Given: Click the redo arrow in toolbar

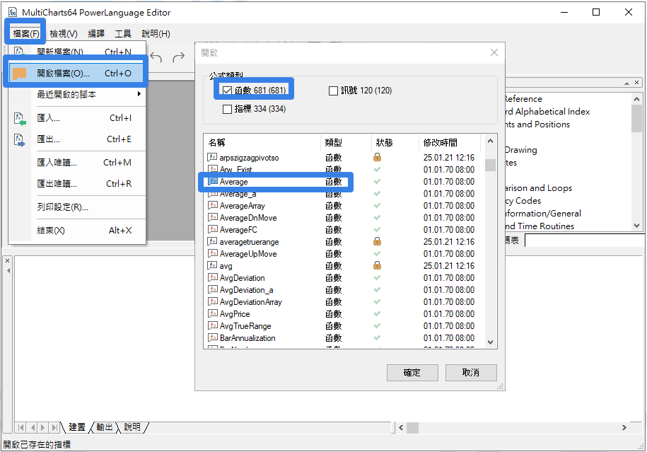Looking at the screenshot, I should pyautogui.click(x=178, y=57).
